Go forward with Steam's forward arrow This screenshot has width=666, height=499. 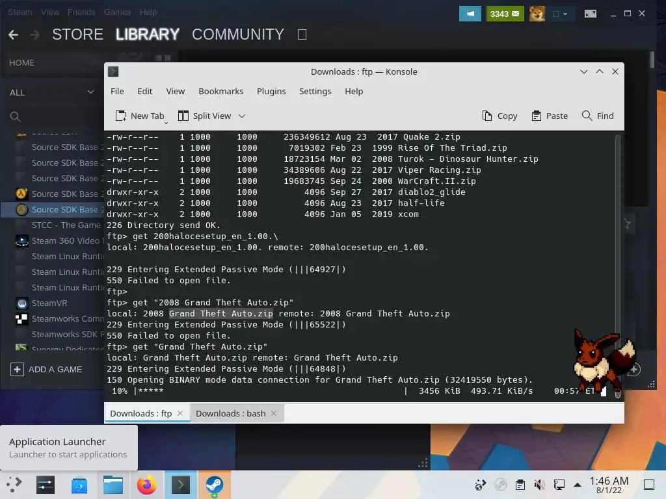point(35,35)
